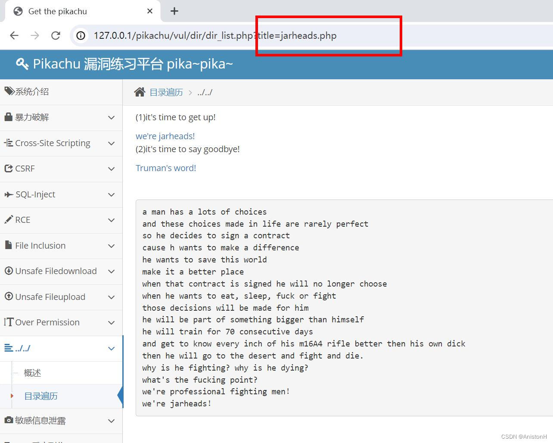
Task: Open the Over Permission sidebar menu
Action: pyautogui.click(x=61, y=322)
